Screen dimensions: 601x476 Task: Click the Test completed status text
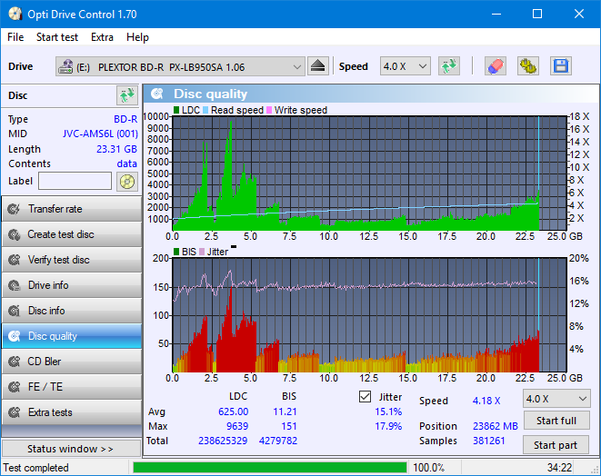[x=36, y=468]
